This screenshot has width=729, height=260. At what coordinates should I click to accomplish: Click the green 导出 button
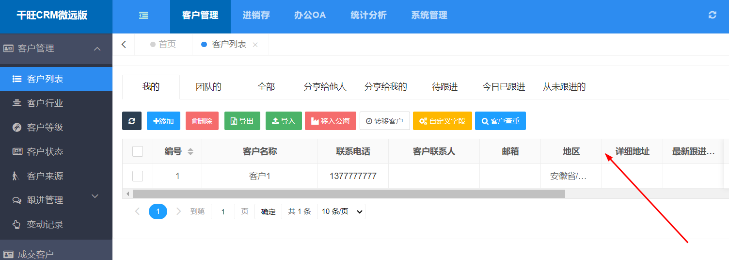point(242,121)
